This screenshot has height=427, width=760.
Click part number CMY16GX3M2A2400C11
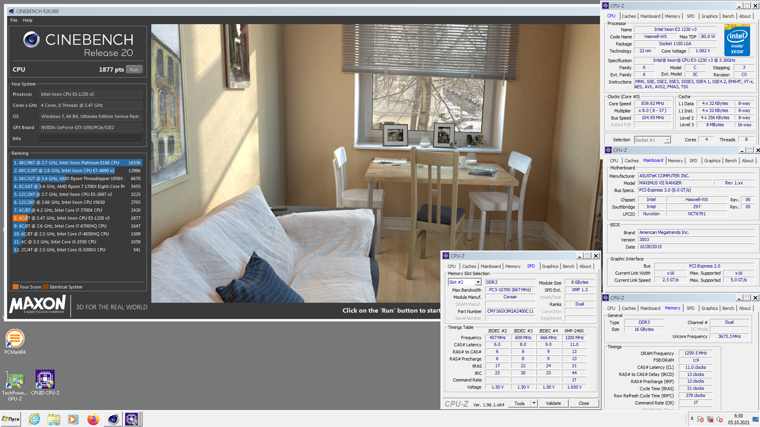510,311
